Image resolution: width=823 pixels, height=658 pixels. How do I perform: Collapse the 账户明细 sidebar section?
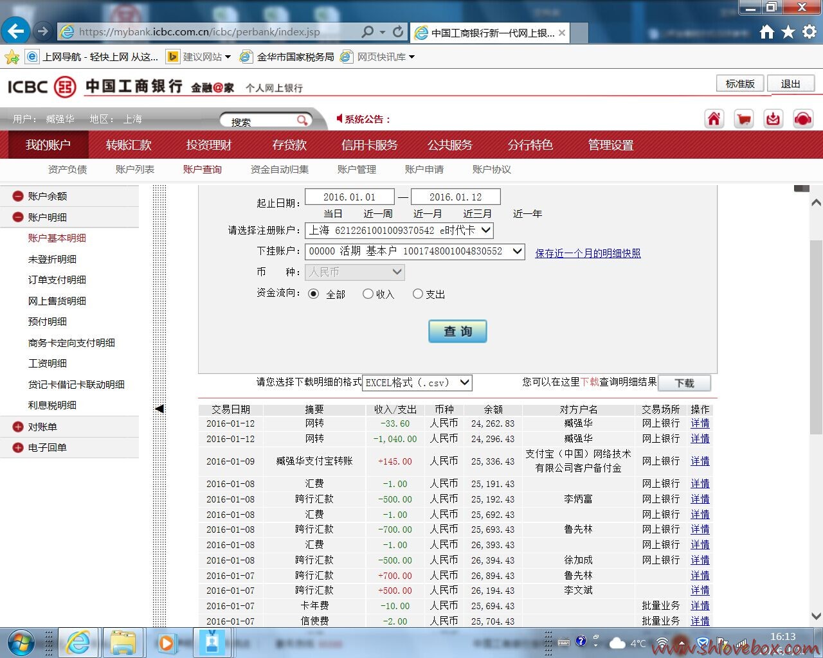coord(18,217)
